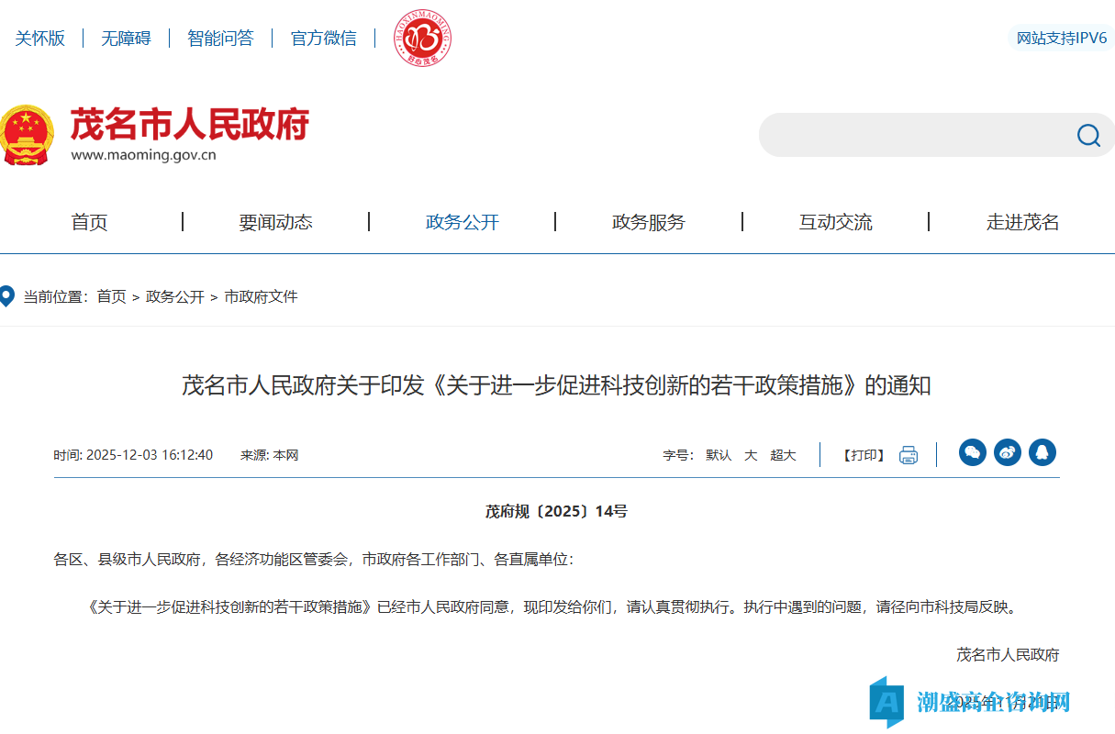Screen dimensions: 1115x734
Task: Share article via WeChat icon
Action: pos(972,452)
